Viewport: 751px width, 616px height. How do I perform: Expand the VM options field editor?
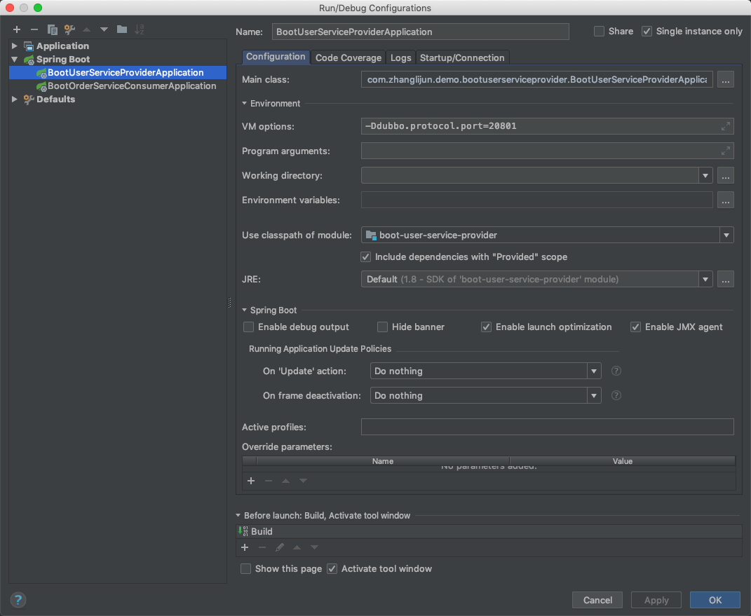(x=726, y=127)
